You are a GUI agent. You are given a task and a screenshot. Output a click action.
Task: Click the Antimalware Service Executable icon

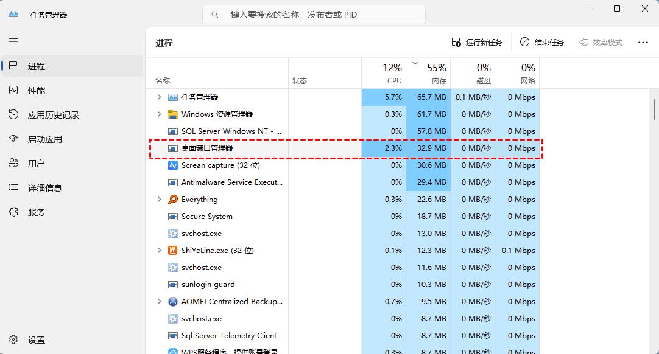click(173, 182)
